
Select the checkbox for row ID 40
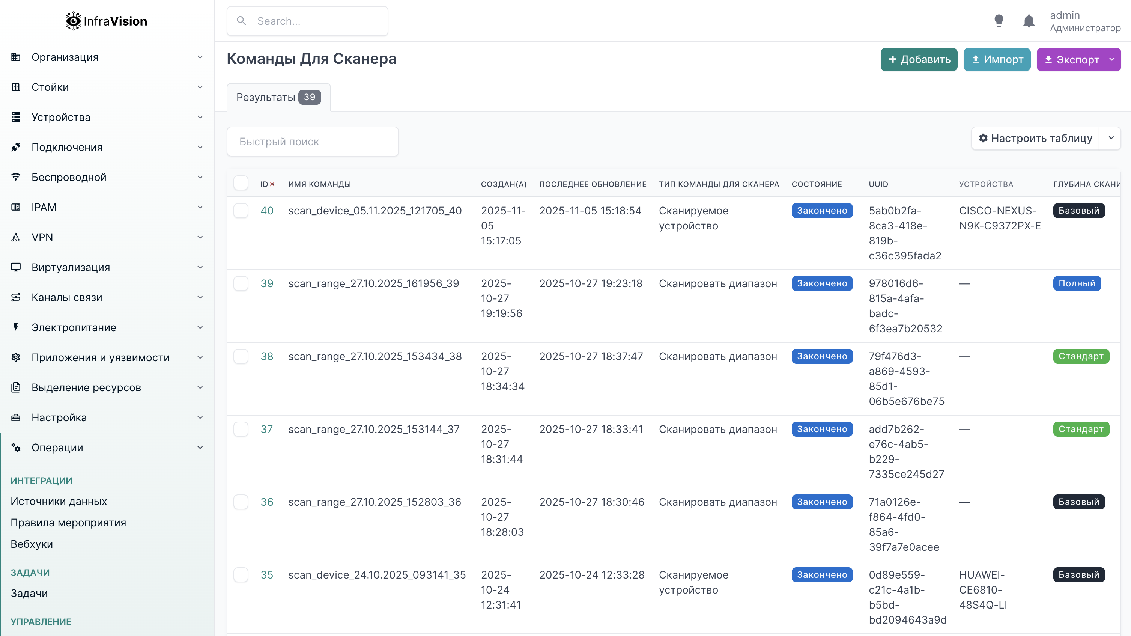[241, 210]
